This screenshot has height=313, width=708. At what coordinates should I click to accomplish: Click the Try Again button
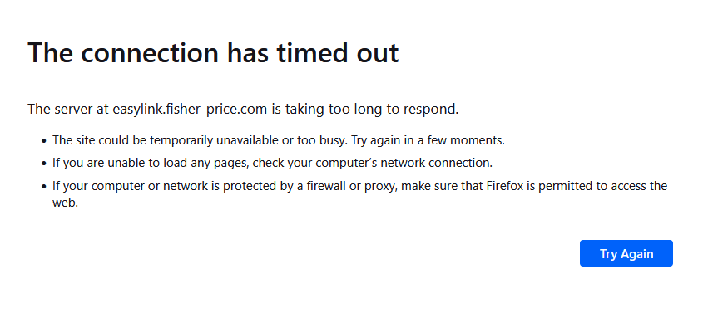(x=626, y=253)
